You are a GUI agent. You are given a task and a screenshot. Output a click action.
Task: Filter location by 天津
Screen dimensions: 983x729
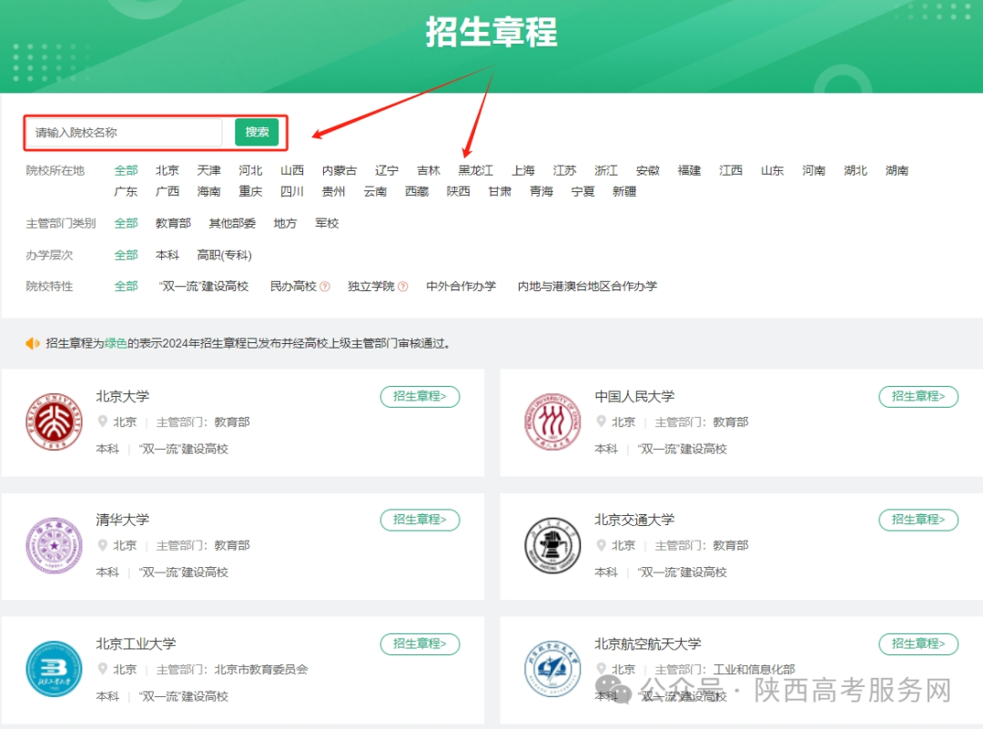(x=208, y=170)
